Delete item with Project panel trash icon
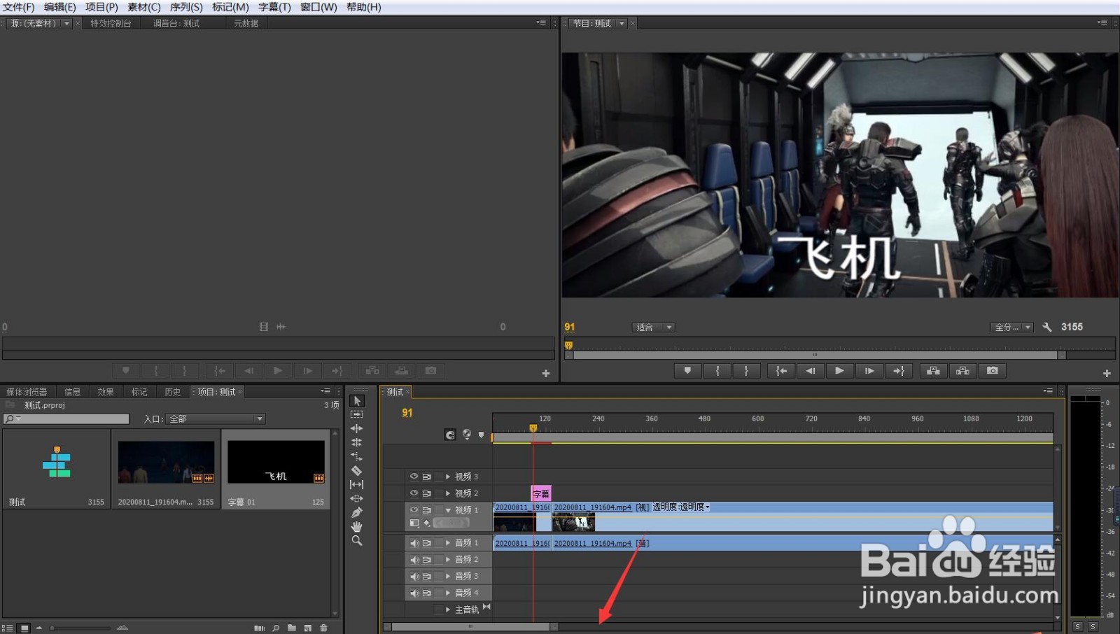This screenshot has height=634, width=1120. coord(323,628)
